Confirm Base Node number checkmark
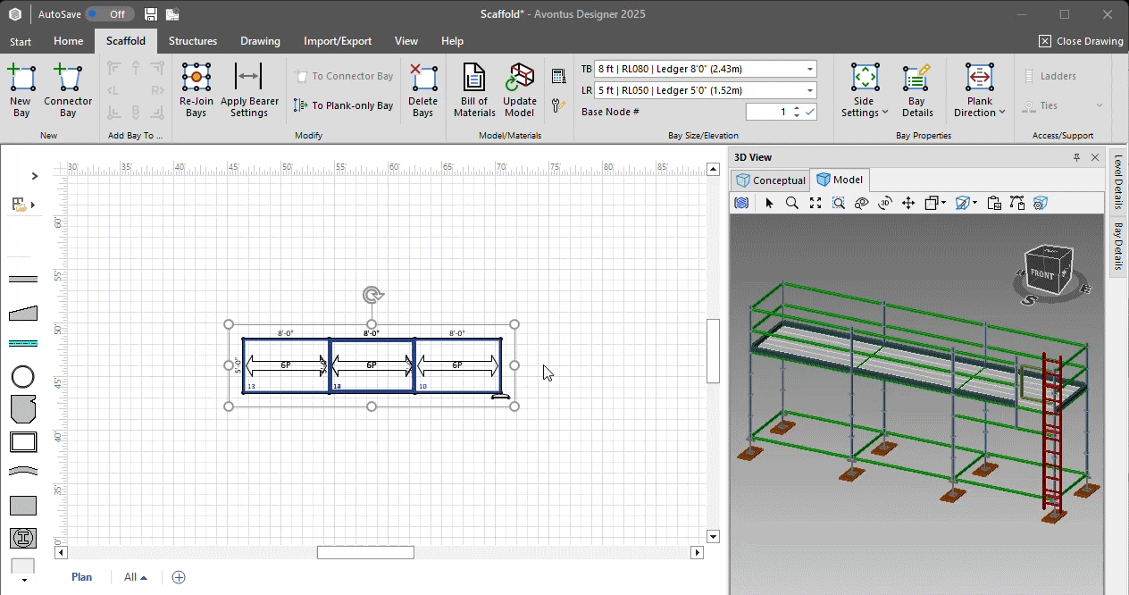This screenshot has height=595, width=1129. (x=809, y=112)
